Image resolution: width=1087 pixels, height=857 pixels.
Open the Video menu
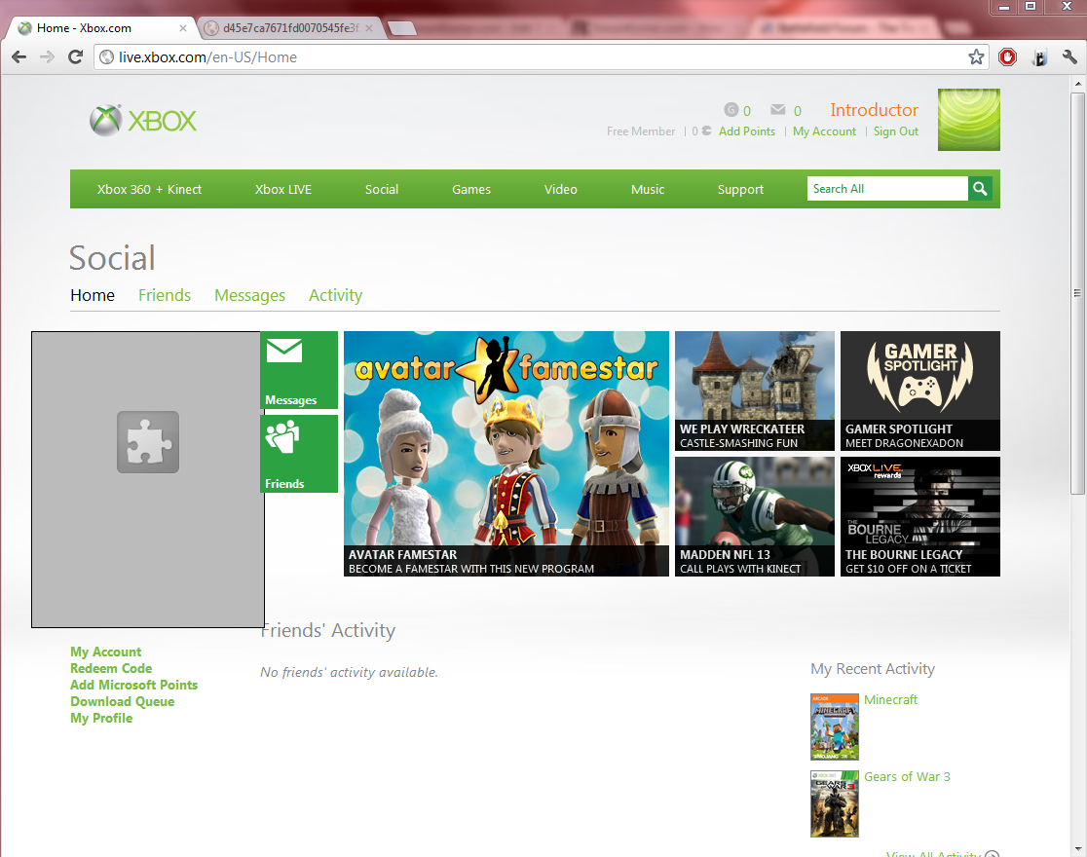click(560, 189)
